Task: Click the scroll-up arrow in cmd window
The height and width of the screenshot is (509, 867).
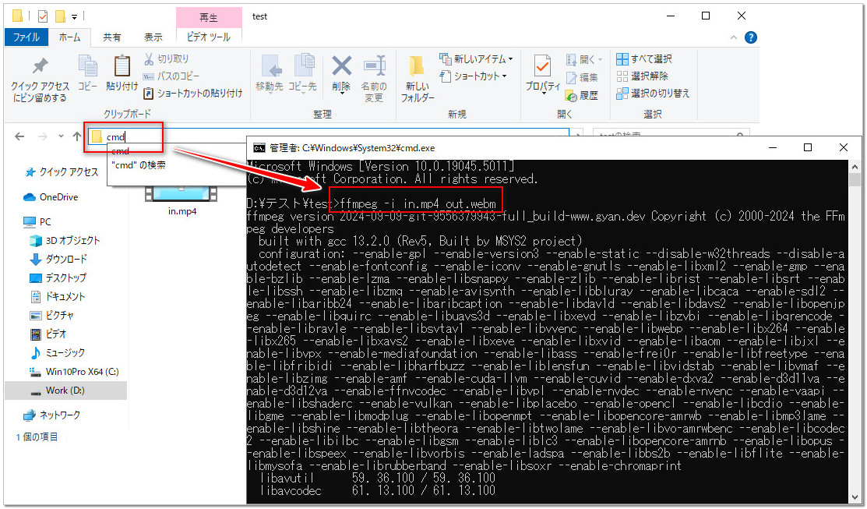Action: click(855, 167)
